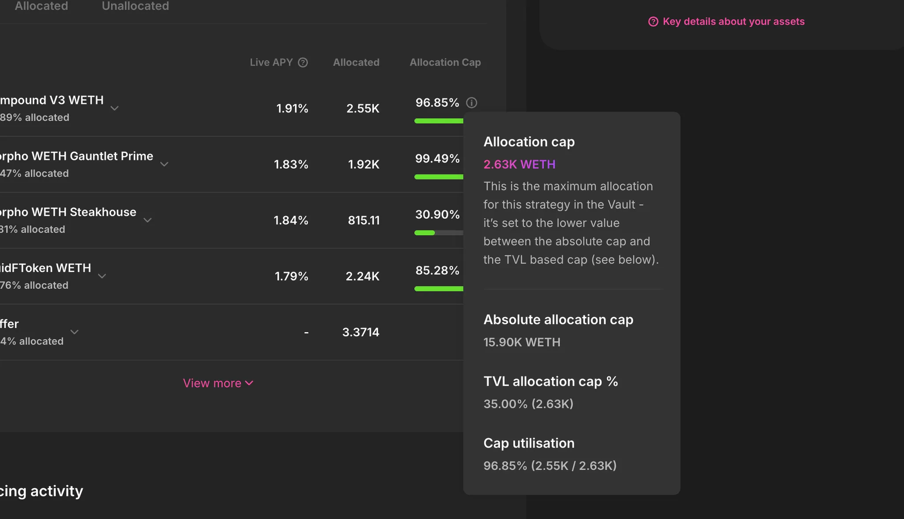The width and height of the screenshot is (904, 519).
Task: Click the Allocated column header
Action: click(356, 62)
